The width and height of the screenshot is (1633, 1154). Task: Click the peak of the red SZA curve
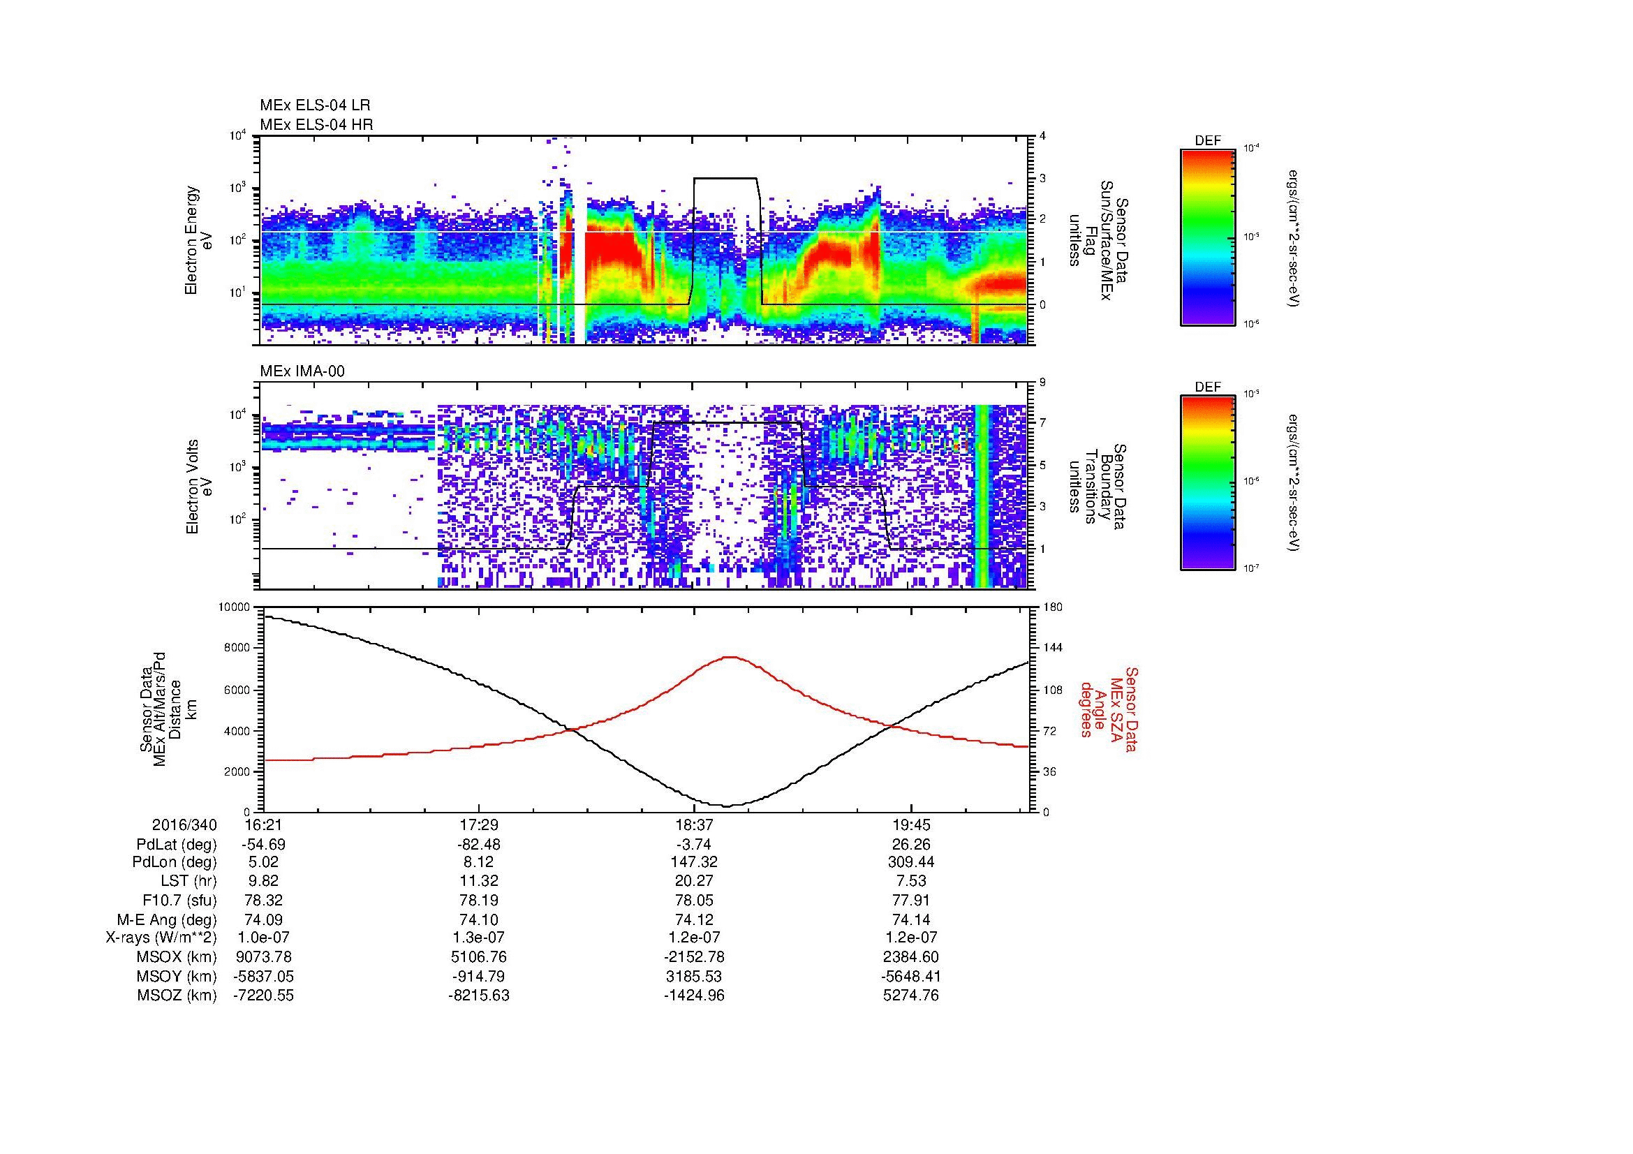730,657
